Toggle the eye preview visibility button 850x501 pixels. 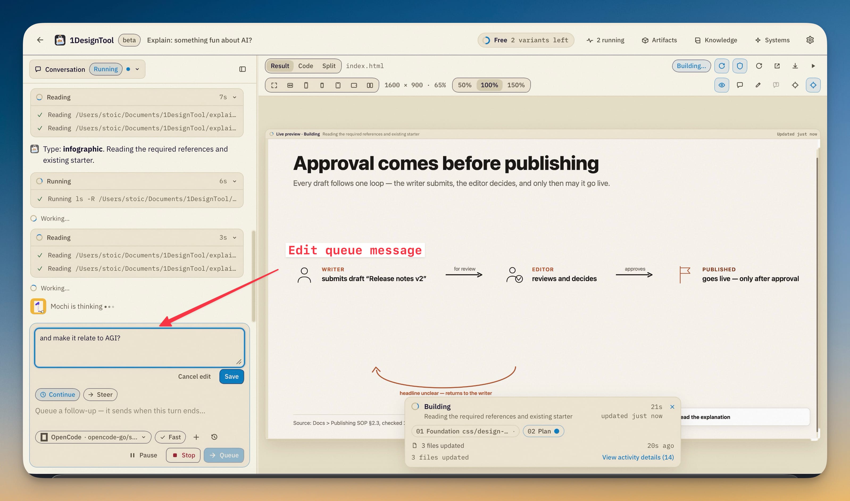721,85
